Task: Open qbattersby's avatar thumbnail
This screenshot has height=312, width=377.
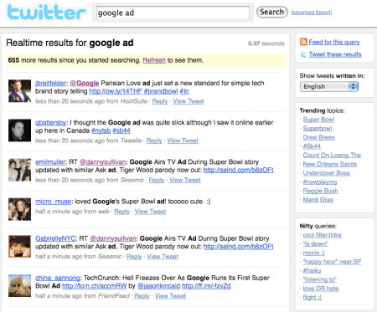Action: pos(19,130)
